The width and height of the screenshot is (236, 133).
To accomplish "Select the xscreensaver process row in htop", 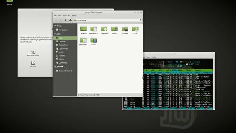I will [x=168, y=104].
